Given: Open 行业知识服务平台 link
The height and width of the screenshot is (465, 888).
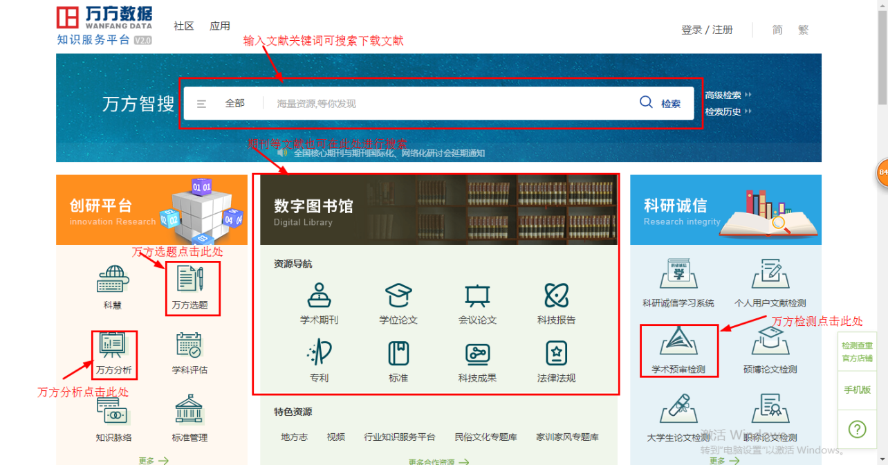Looking at the screenshot, I should 400,437.
